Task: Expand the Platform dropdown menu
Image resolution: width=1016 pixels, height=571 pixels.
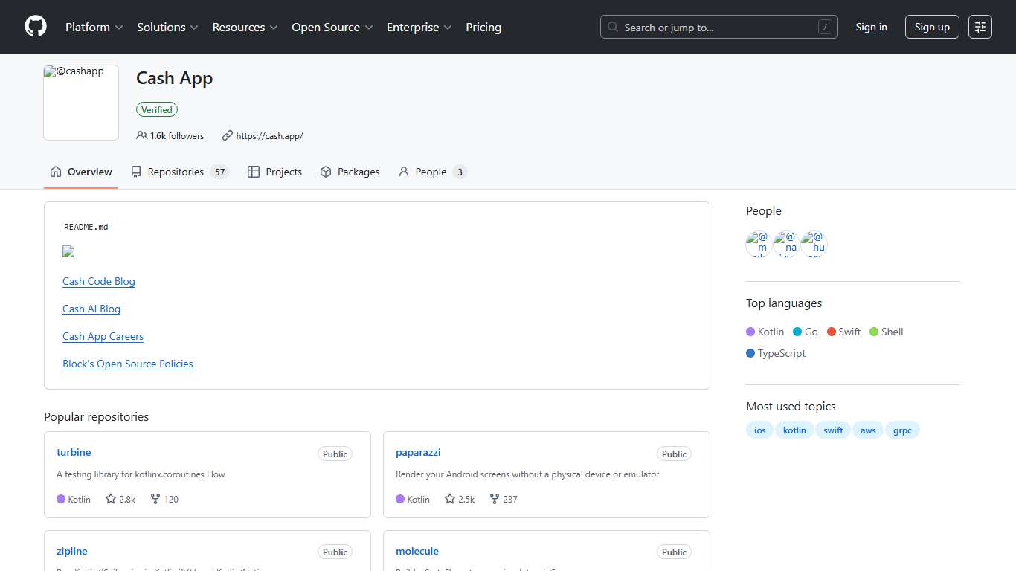Action: pos(93,27)
